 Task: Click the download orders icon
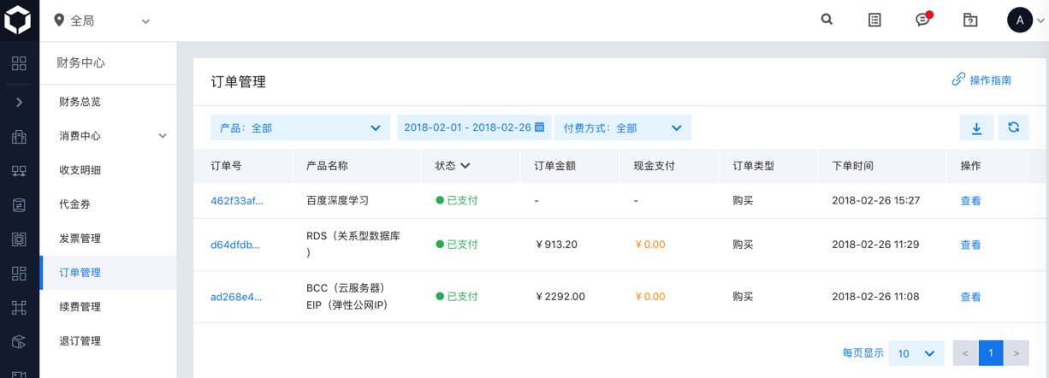976,127
